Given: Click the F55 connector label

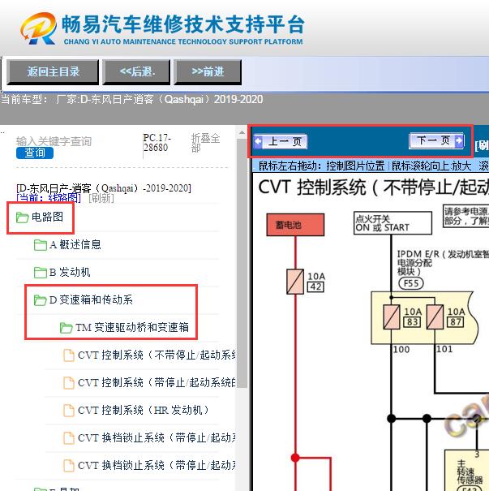Looking at the screenshot, I should coord(411,283).
